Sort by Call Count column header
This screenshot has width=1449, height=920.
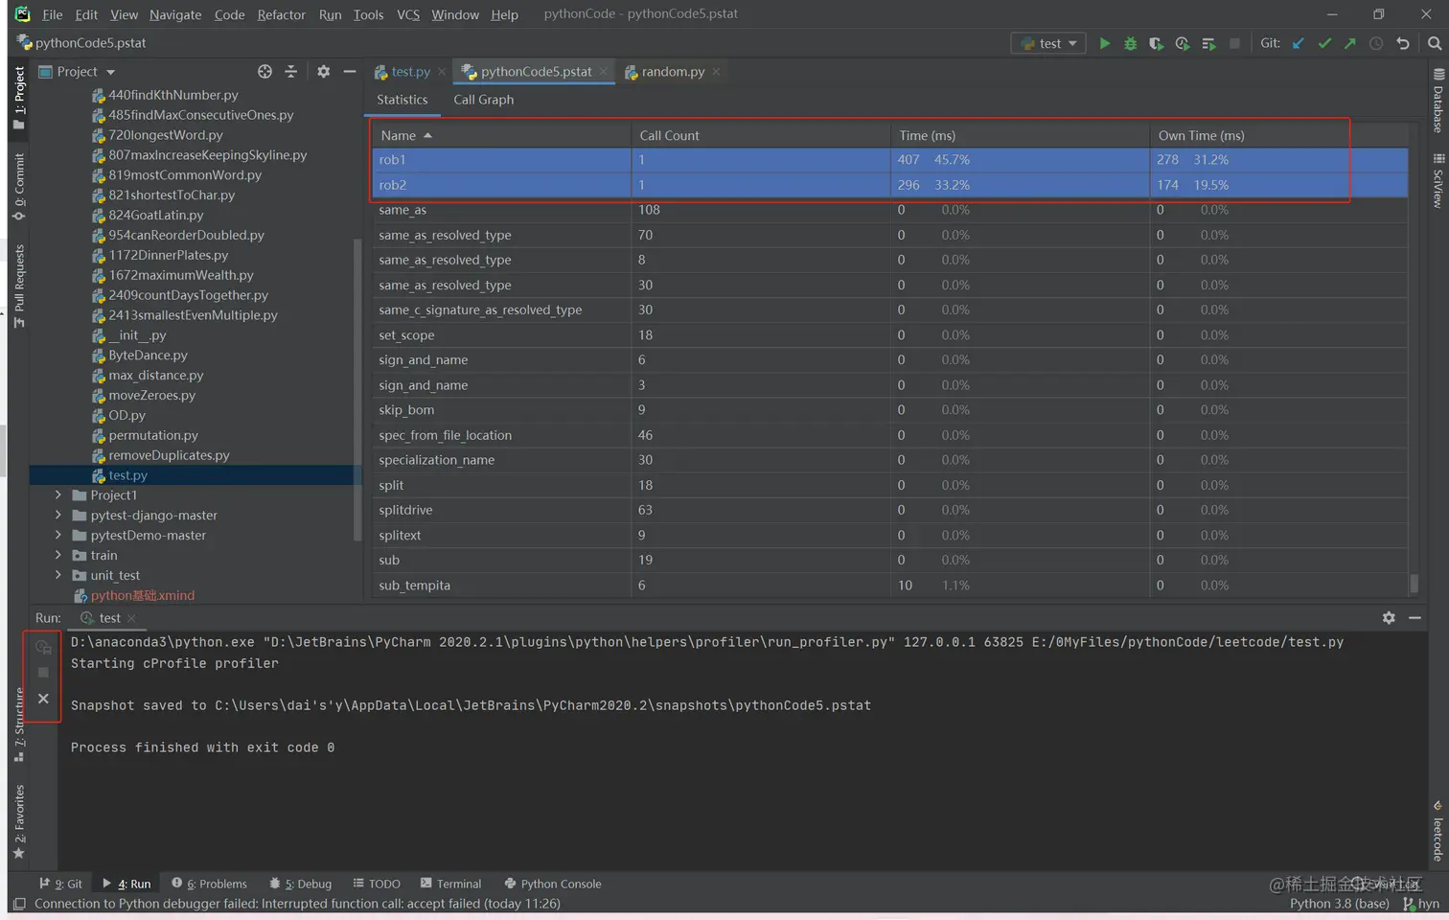pyautogui.click(x=669, y=135)
